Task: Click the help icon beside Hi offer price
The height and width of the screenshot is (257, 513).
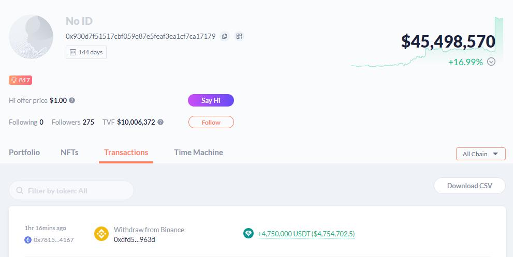Action: pyautogui.click(x=72, y=101)
